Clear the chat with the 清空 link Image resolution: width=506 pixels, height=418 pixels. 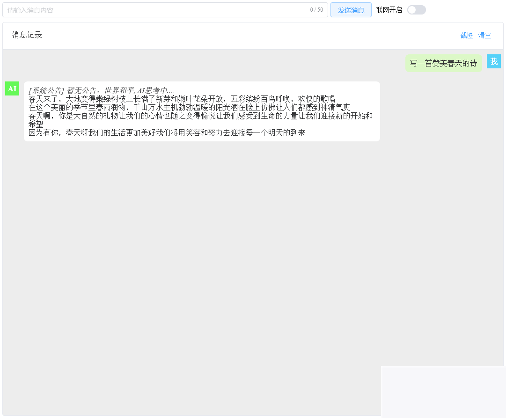tap(485, 35)
